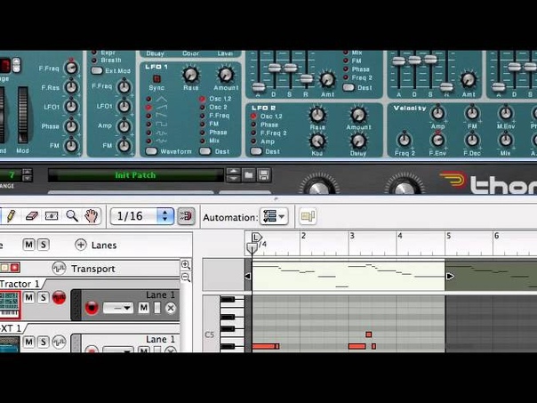
Task: Zoom in with sequencer magnifier plus
Action: 186,264
